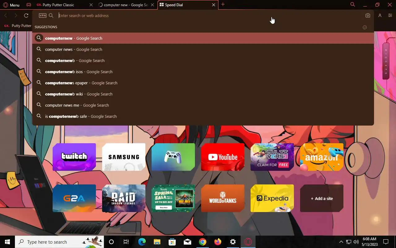Click the search tabs magnifier icon
The height and width of the screenshot is (248, 396).
[x=353, y=5]
